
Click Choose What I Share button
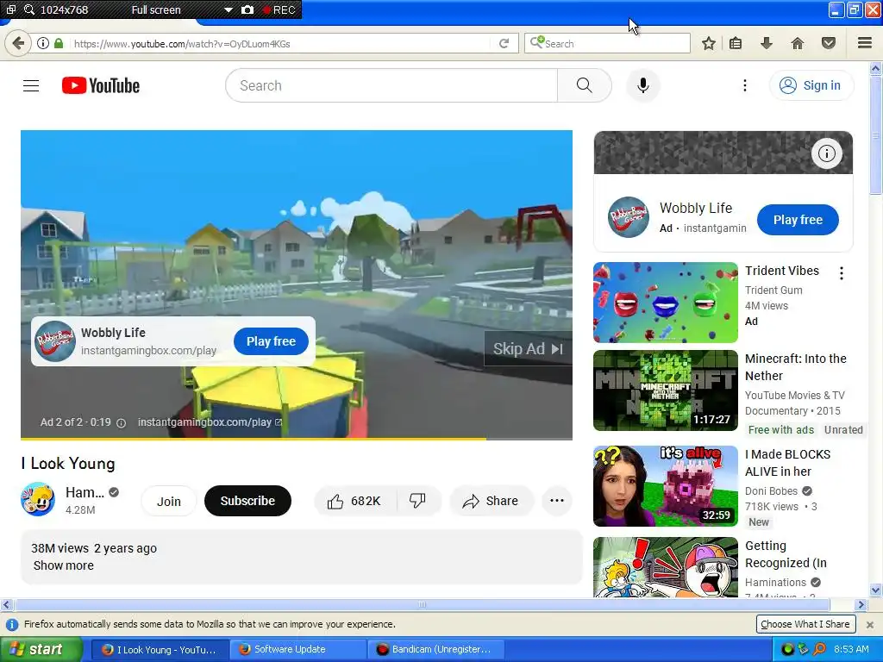805,624
